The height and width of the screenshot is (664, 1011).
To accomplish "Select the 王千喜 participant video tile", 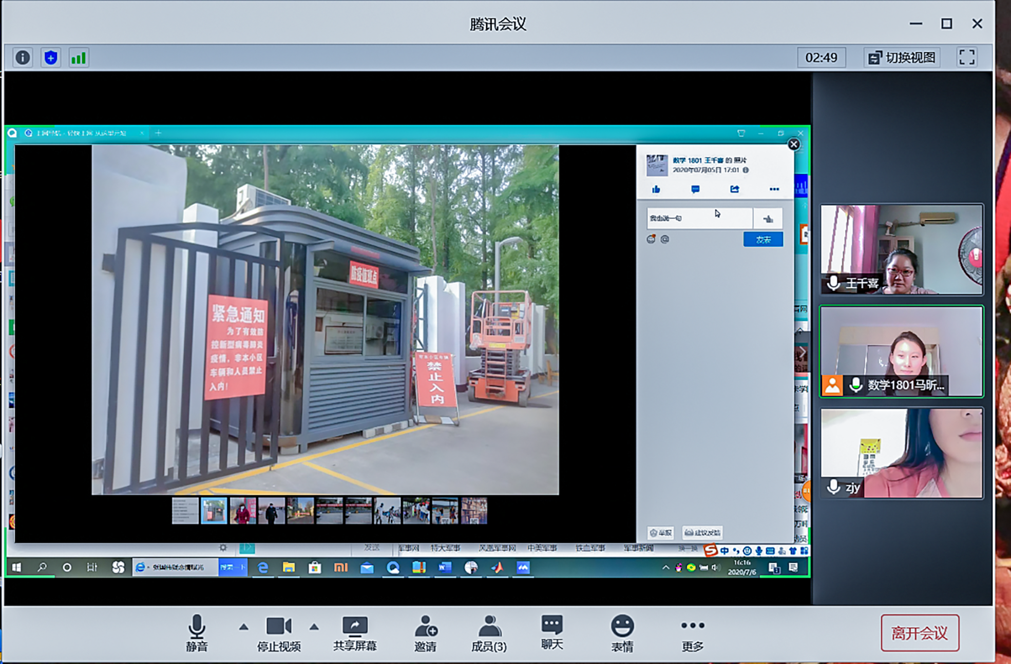I will pos(901,249).
